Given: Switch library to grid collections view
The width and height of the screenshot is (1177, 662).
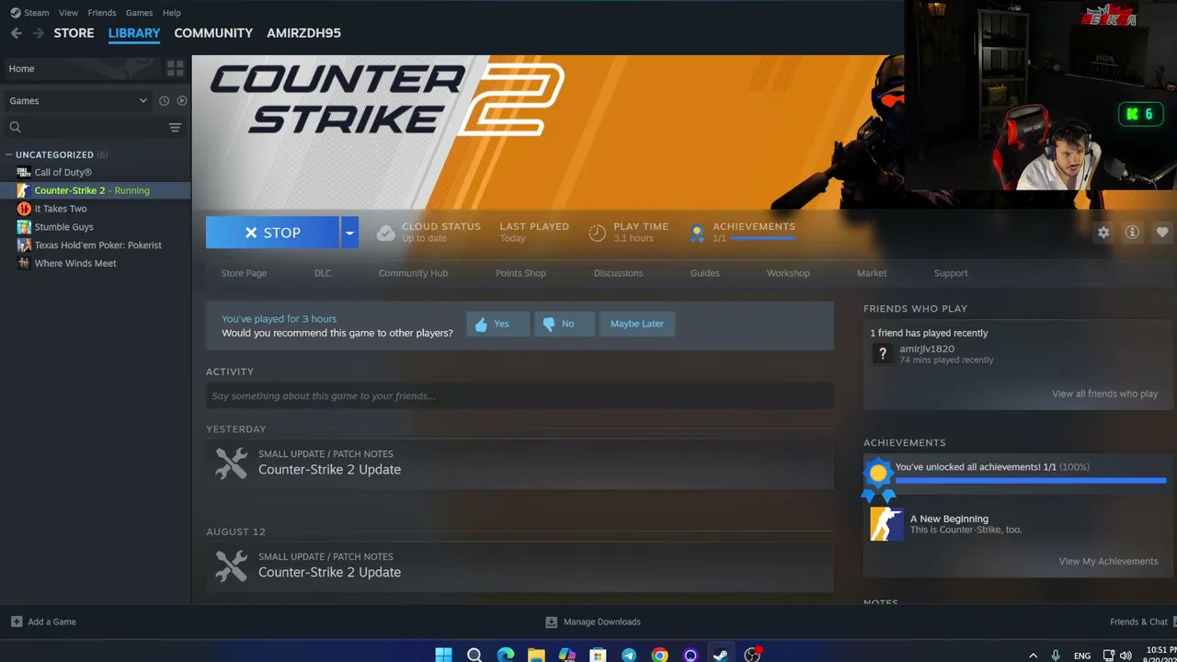Looking at the screenshot, I should (x=176, y=69).
